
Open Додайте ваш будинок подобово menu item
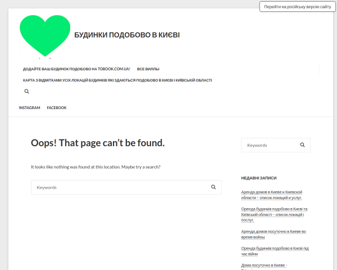pyautogui.click(x=76, y=69)
